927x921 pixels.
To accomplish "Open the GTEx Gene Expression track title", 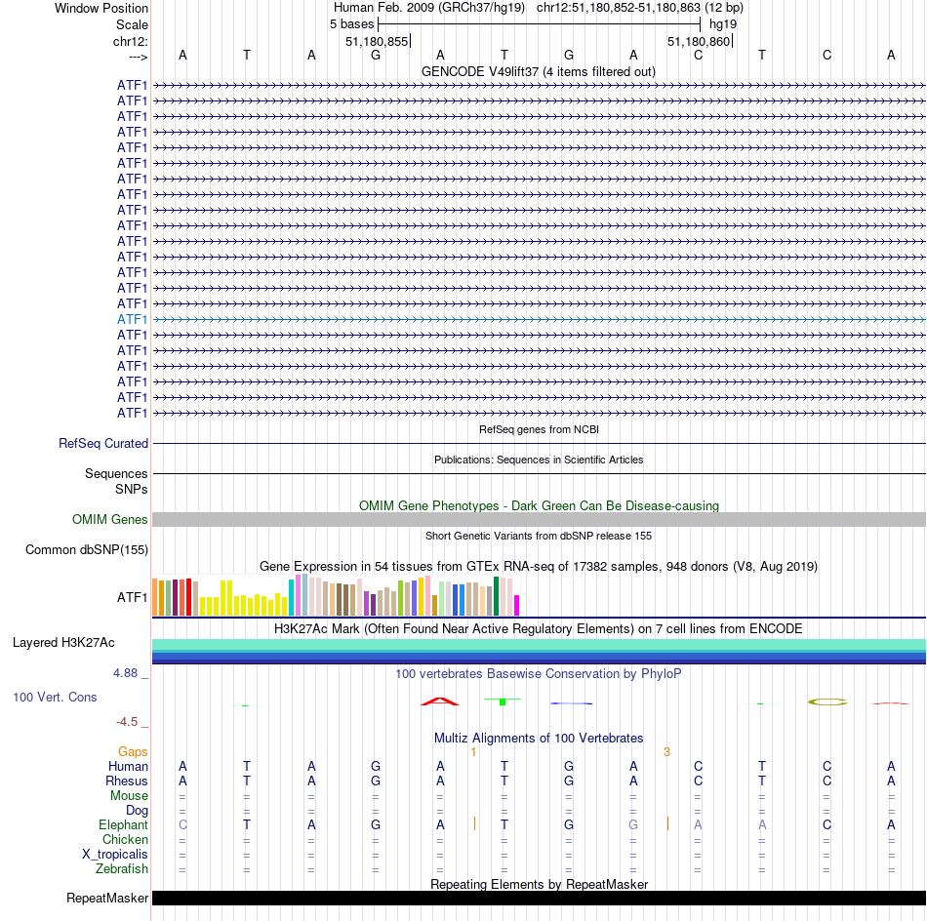I will (539, 566).
